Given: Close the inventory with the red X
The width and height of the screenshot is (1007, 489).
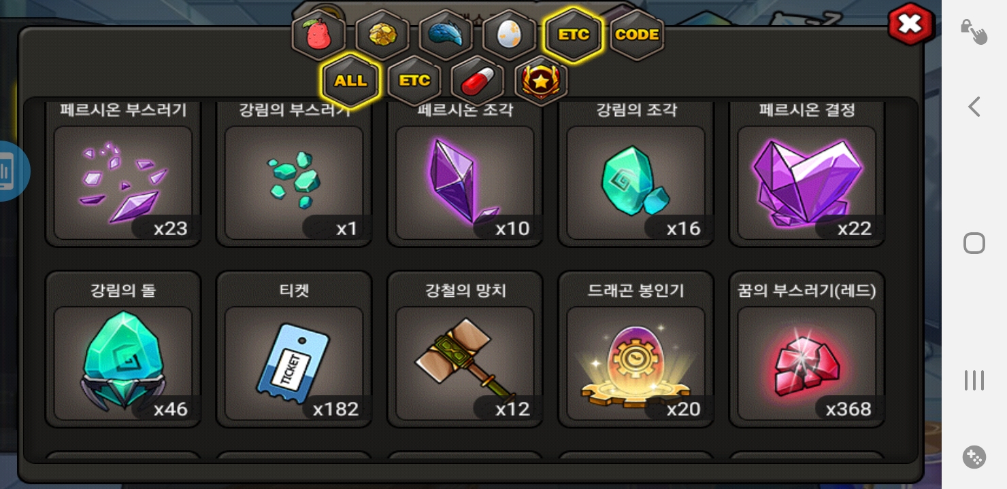Looking at the screenshot, I should [910, 25].
